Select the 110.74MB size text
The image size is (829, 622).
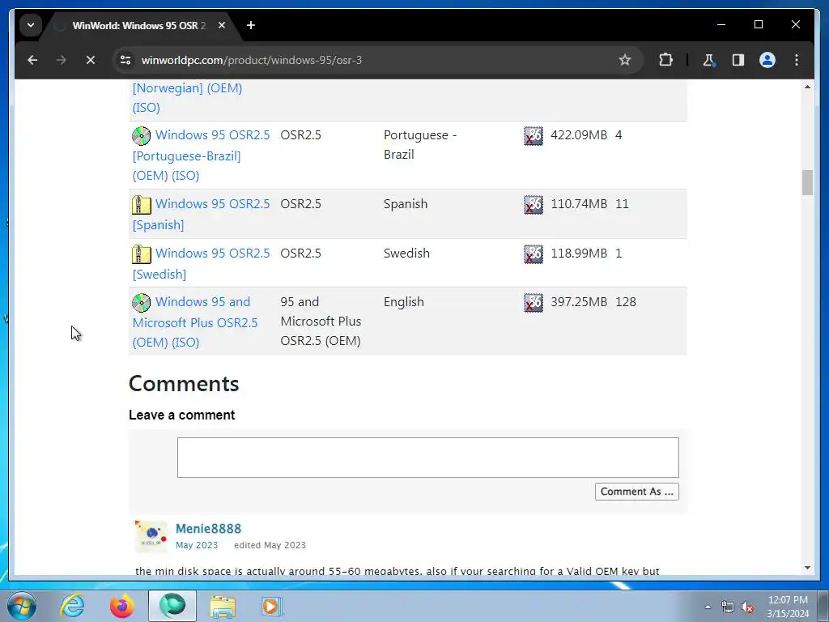pyautogui.click(x=579, y=203)
